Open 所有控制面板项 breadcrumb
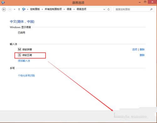The width and height of the screenshot is (157, 123). tap(53, 9)
